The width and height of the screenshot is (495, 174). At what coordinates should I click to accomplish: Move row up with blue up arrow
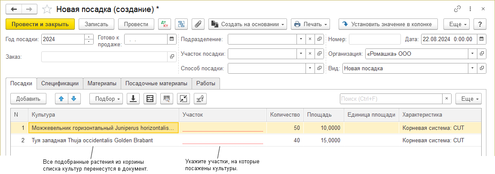(x=61, y=99)
